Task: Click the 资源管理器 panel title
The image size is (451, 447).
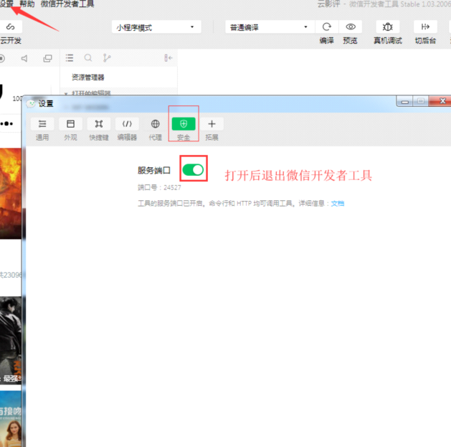Action: click(x=87, y=77)
